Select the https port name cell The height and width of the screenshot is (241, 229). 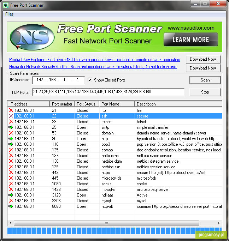pos(106,173)
